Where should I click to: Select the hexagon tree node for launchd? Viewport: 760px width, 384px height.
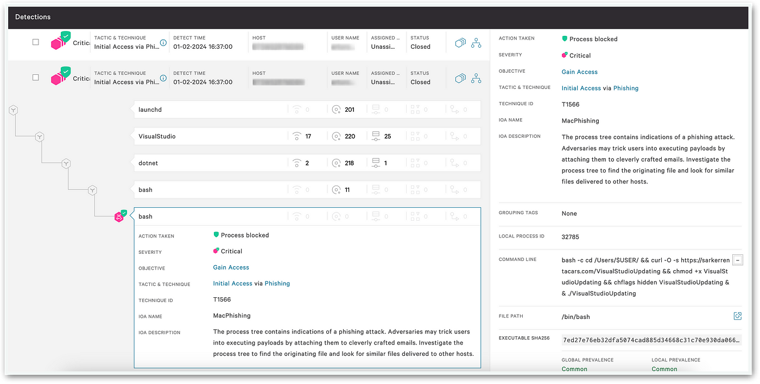tap(14, 110)
